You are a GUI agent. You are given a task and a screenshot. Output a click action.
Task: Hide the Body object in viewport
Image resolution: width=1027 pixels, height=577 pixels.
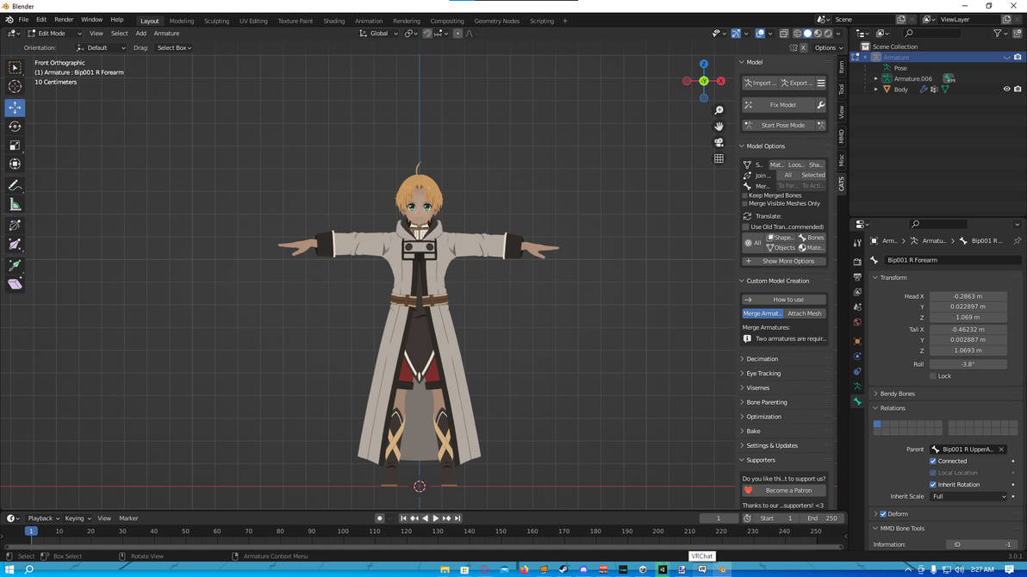tap(1006, 89)
